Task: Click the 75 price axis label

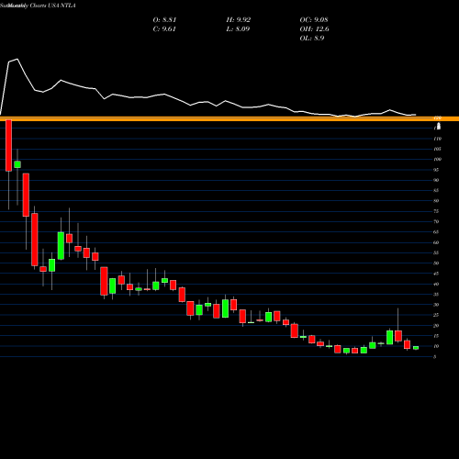Action: click(x=436, y=211)
